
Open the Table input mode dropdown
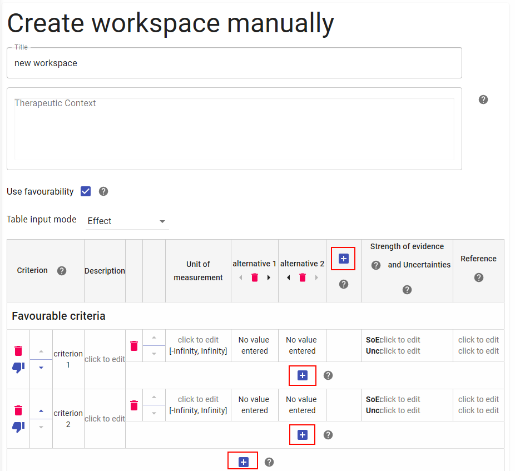tap(127, 221)
